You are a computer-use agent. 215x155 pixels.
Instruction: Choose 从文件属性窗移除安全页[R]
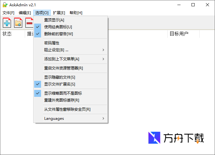[x=71, y=109]
